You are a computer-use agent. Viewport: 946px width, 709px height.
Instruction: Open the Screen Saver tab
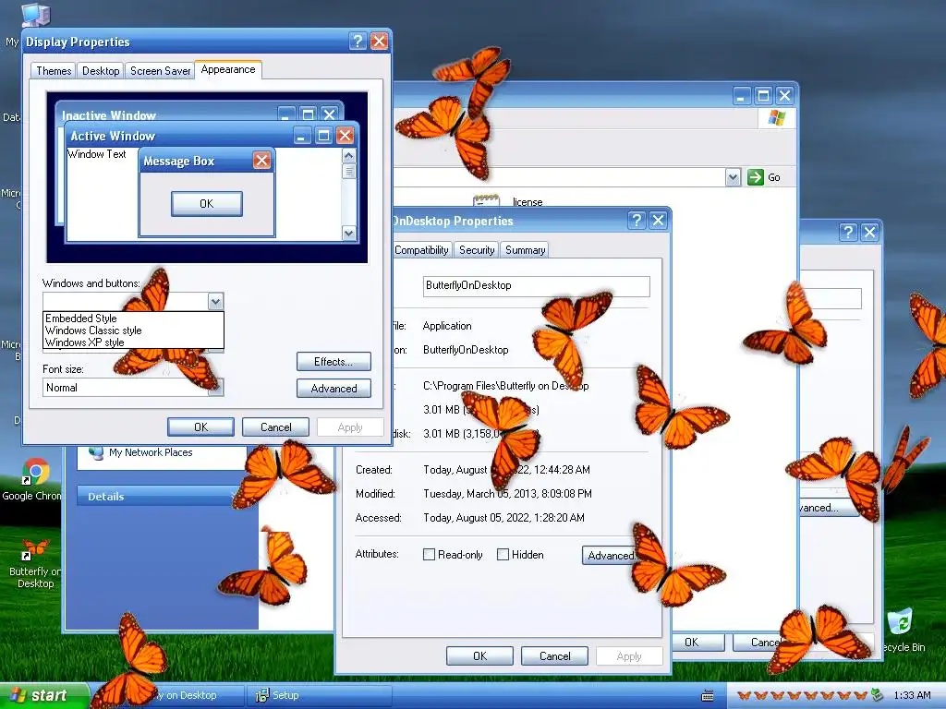coord(160,70)
